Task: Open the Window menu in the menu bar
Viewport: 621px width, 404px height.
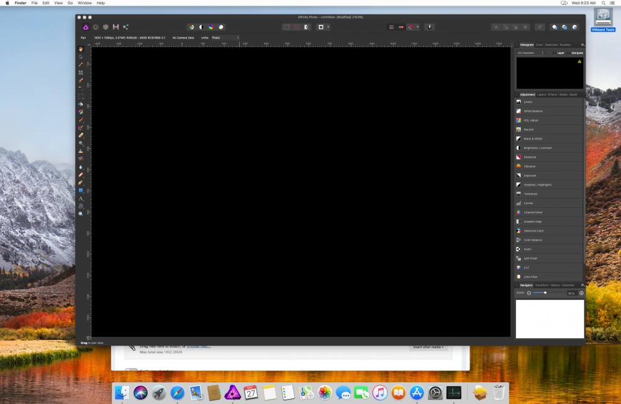Action: point(84,2)
